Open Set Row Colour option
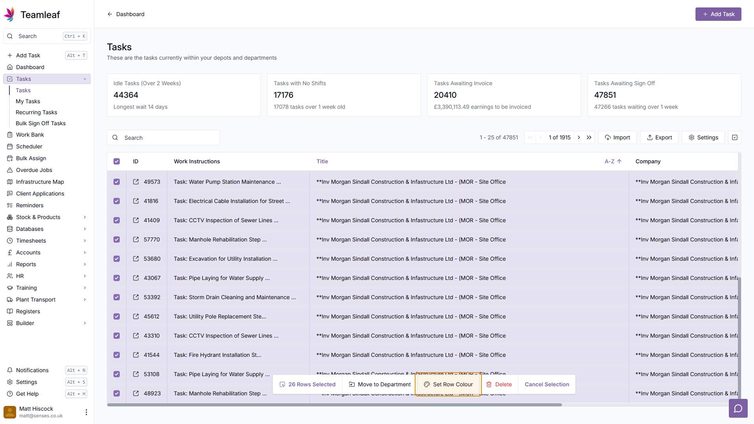The width and height of the screenshot is (754, 424). pos(448,384)
